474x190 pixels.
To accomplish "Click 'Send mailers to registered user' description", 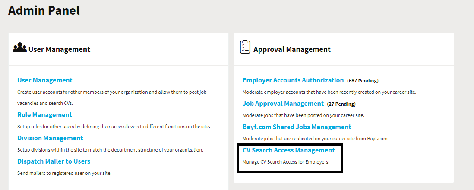I will [x=64, y=173].
